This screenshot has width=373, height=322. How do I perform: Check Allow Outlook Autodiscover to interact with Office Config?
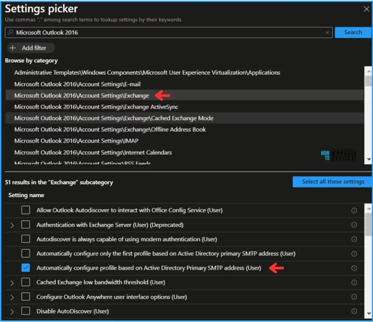point(26,210)
